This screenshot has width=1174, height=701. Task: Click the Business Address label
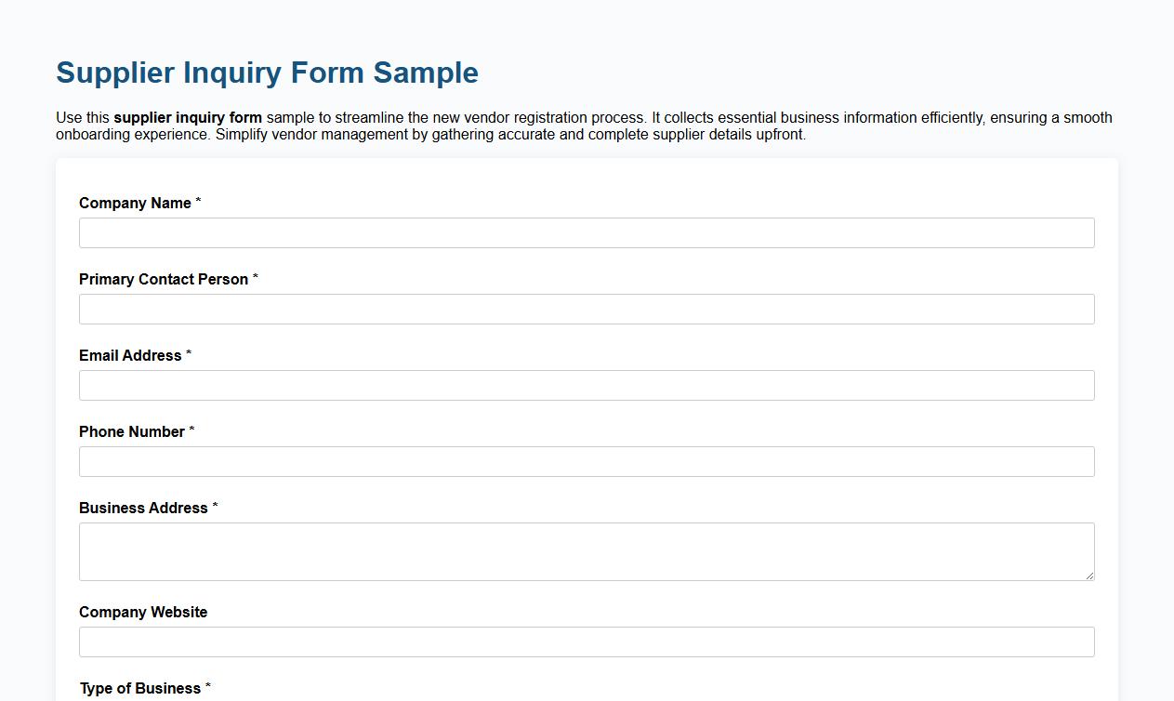tap(145, 508)
